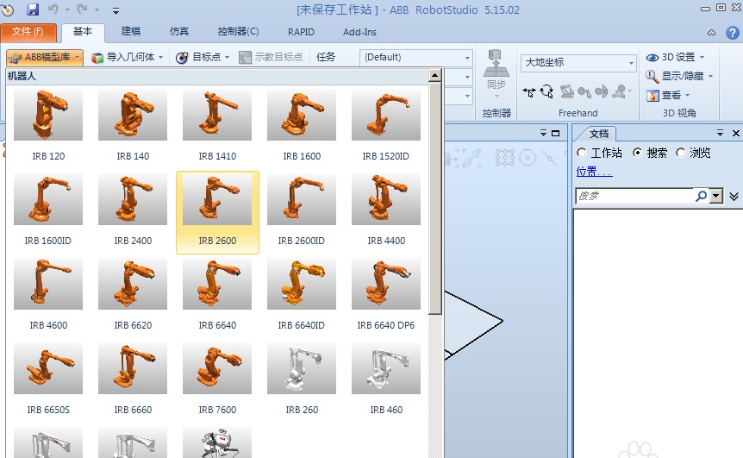Choose the IRB 6650S robot model
743x458 pixels.
click(48, 380)
